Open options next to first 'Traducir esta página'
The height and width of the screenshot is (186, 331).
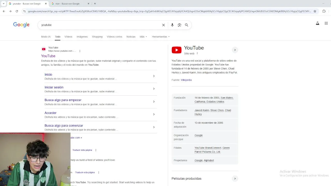(x=96, y=150)
